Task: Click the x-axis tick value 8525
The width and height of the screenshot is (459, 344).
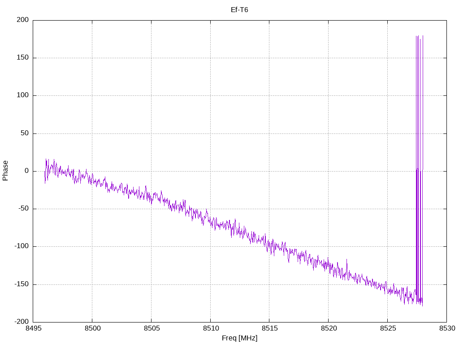Action: 388,328
